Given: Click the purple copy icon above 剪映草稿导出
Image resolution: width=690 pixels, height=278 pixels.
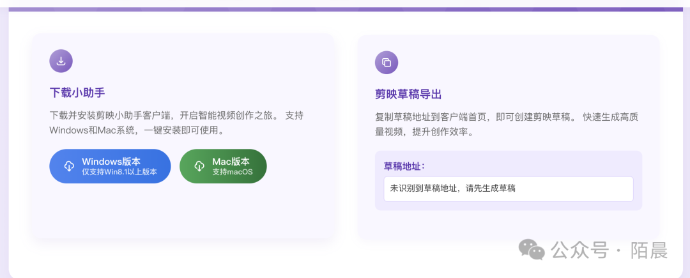Looking at the screenshot, I should coord(387,63).
